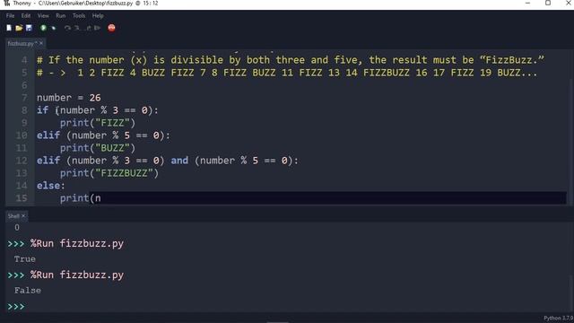Click the FIZZBUZZ sequence comment on line 5

point(287,73)
